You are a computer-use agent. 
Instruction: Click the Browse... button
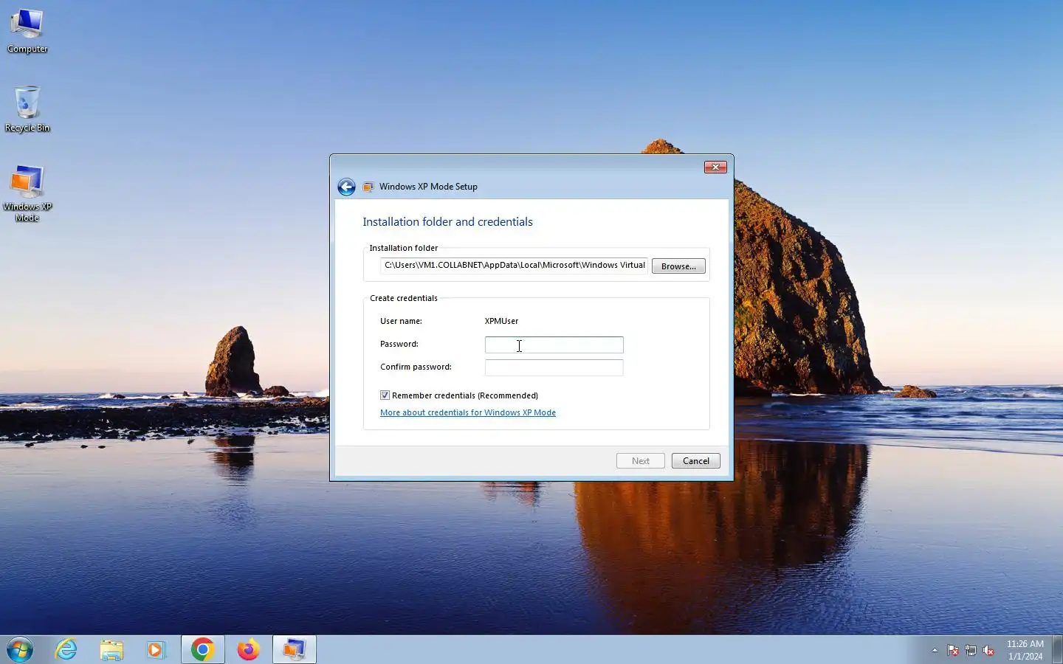(678, 266)
